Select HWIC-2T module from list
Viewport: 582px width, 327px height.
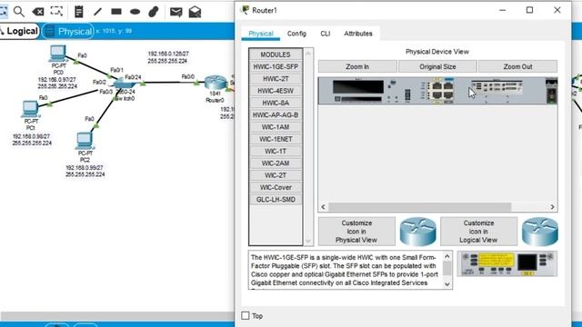click(276, 79)
